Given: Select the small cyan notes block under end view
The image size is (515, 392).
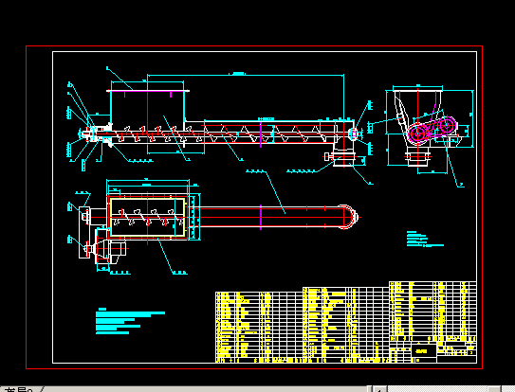Looking at the screenshot, I should 425,239.
